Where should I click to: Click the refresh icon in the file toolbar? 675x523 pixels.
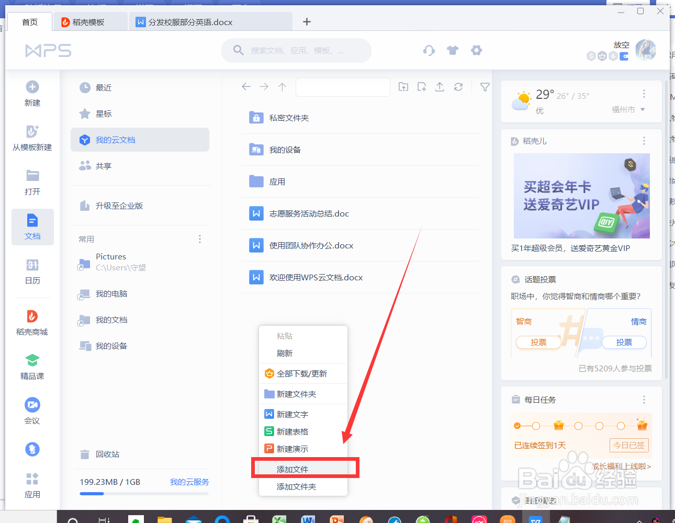[x=458, y=87]
